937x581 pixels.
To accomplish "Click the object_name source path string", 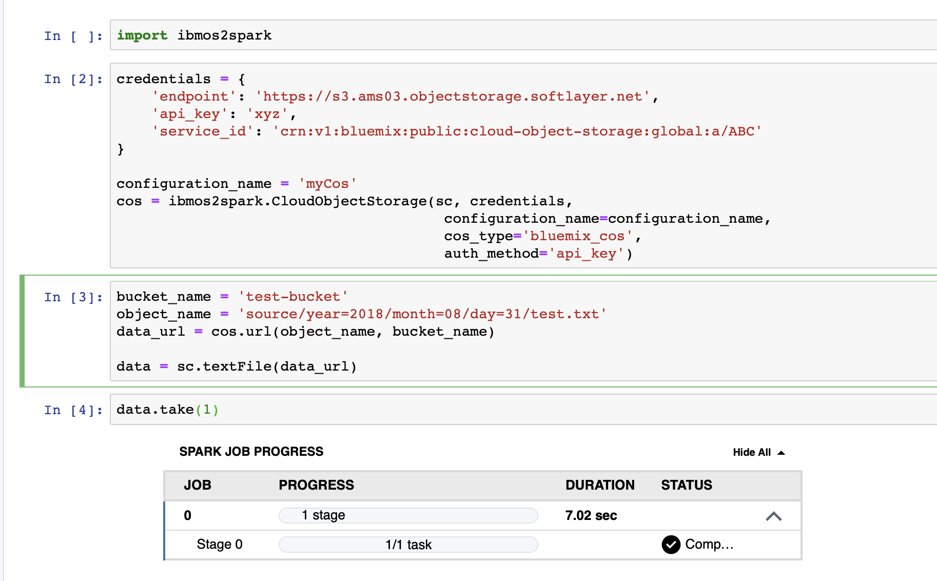I will tap(422, 314).
